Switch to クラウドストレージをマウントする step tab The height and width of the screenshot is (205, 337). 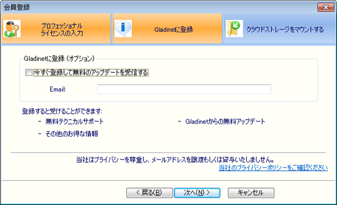coord(279,28)
